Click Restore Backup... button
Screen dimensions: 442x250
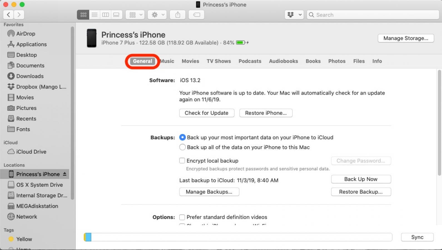coord(361,192)
